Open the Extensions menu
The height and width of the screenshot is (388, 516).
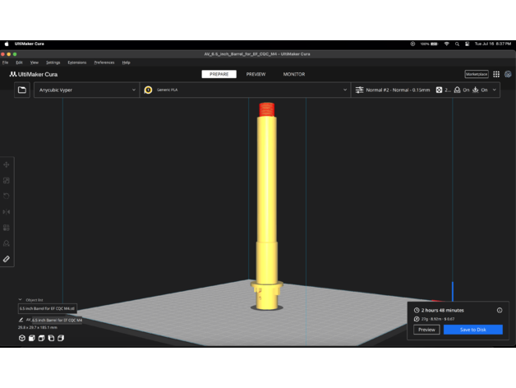(x=76, y=62)
